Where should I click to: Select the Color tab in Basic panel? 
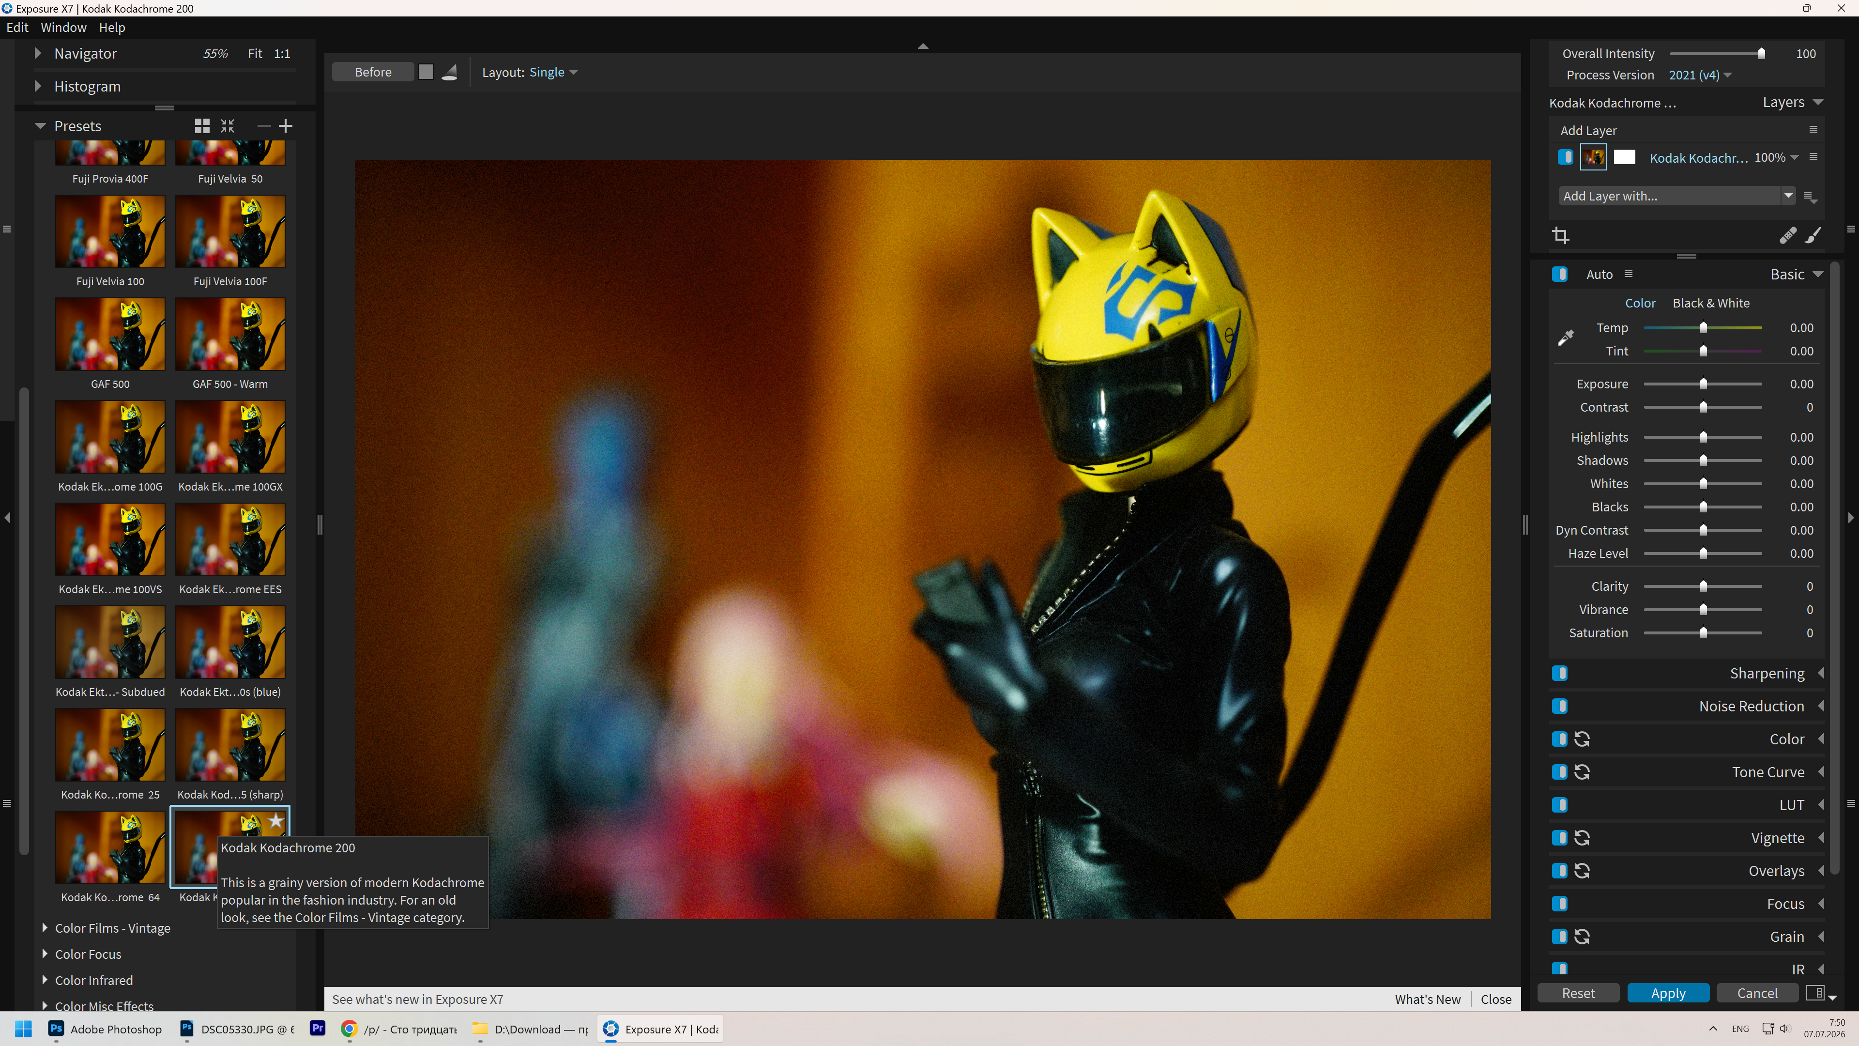[1640, 303]
